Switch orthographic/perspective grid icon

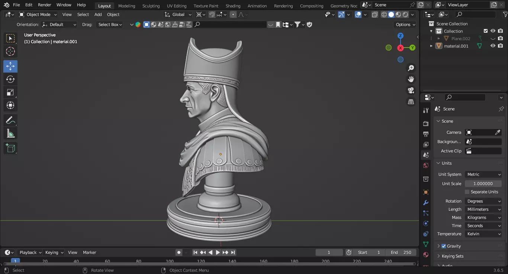click(411, 101)
